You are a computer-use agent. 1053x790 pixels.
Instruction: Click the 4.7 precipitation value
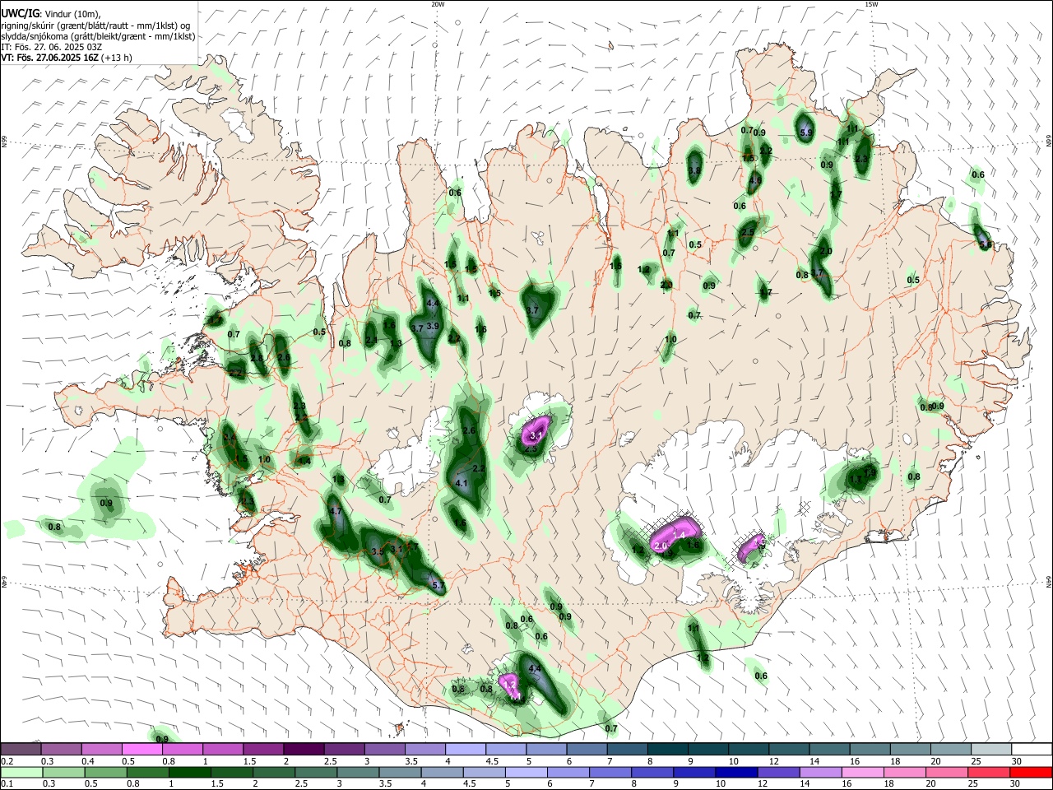pyautogui.click(x=335, y=511)
